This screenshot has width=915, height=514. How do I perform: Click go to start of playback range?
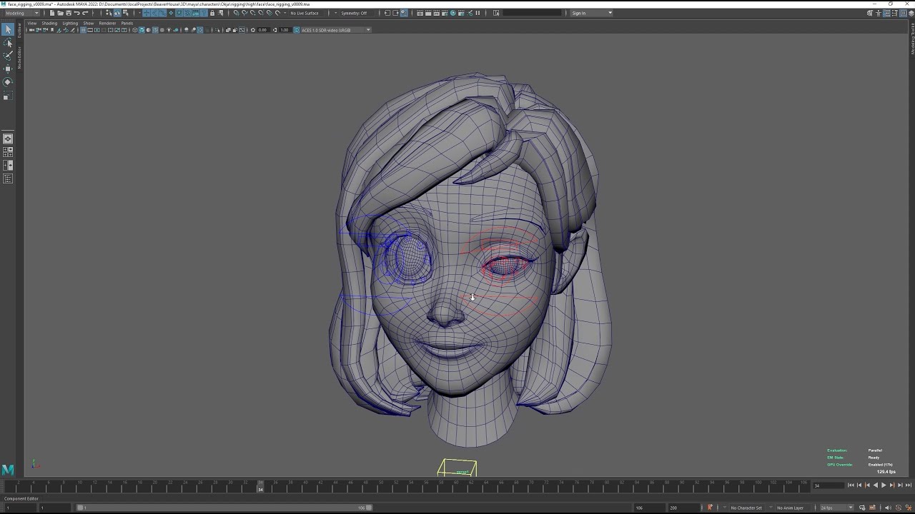click(x=851, y=485)
